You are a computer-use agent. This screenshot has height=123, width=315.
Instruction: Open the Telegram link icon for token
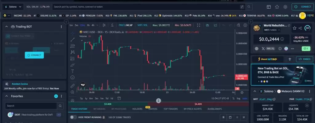(x=280, y=49)
